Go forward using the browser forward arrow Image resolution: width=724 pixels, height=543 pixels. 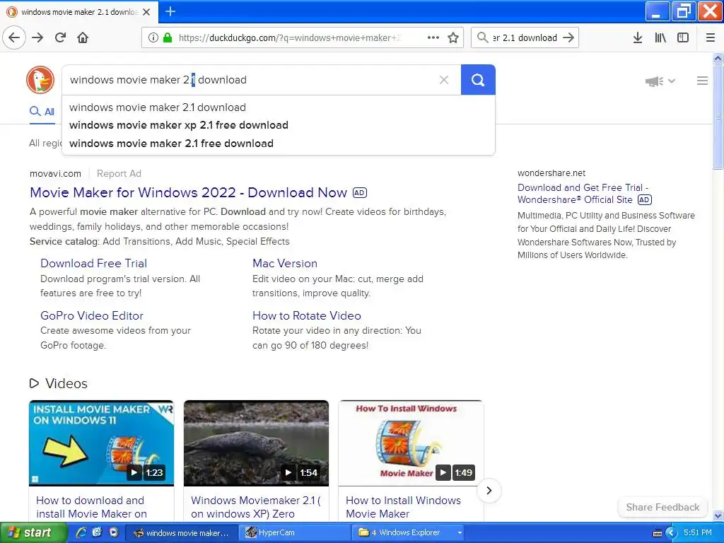click(38, 37)
